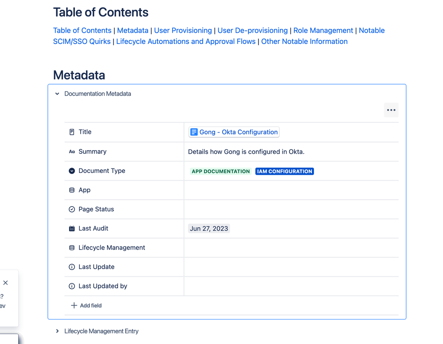The height and width of the screenshot is (344, 443).
Task: Click the Last Audit calendar icon
Action: click(72, 228)
